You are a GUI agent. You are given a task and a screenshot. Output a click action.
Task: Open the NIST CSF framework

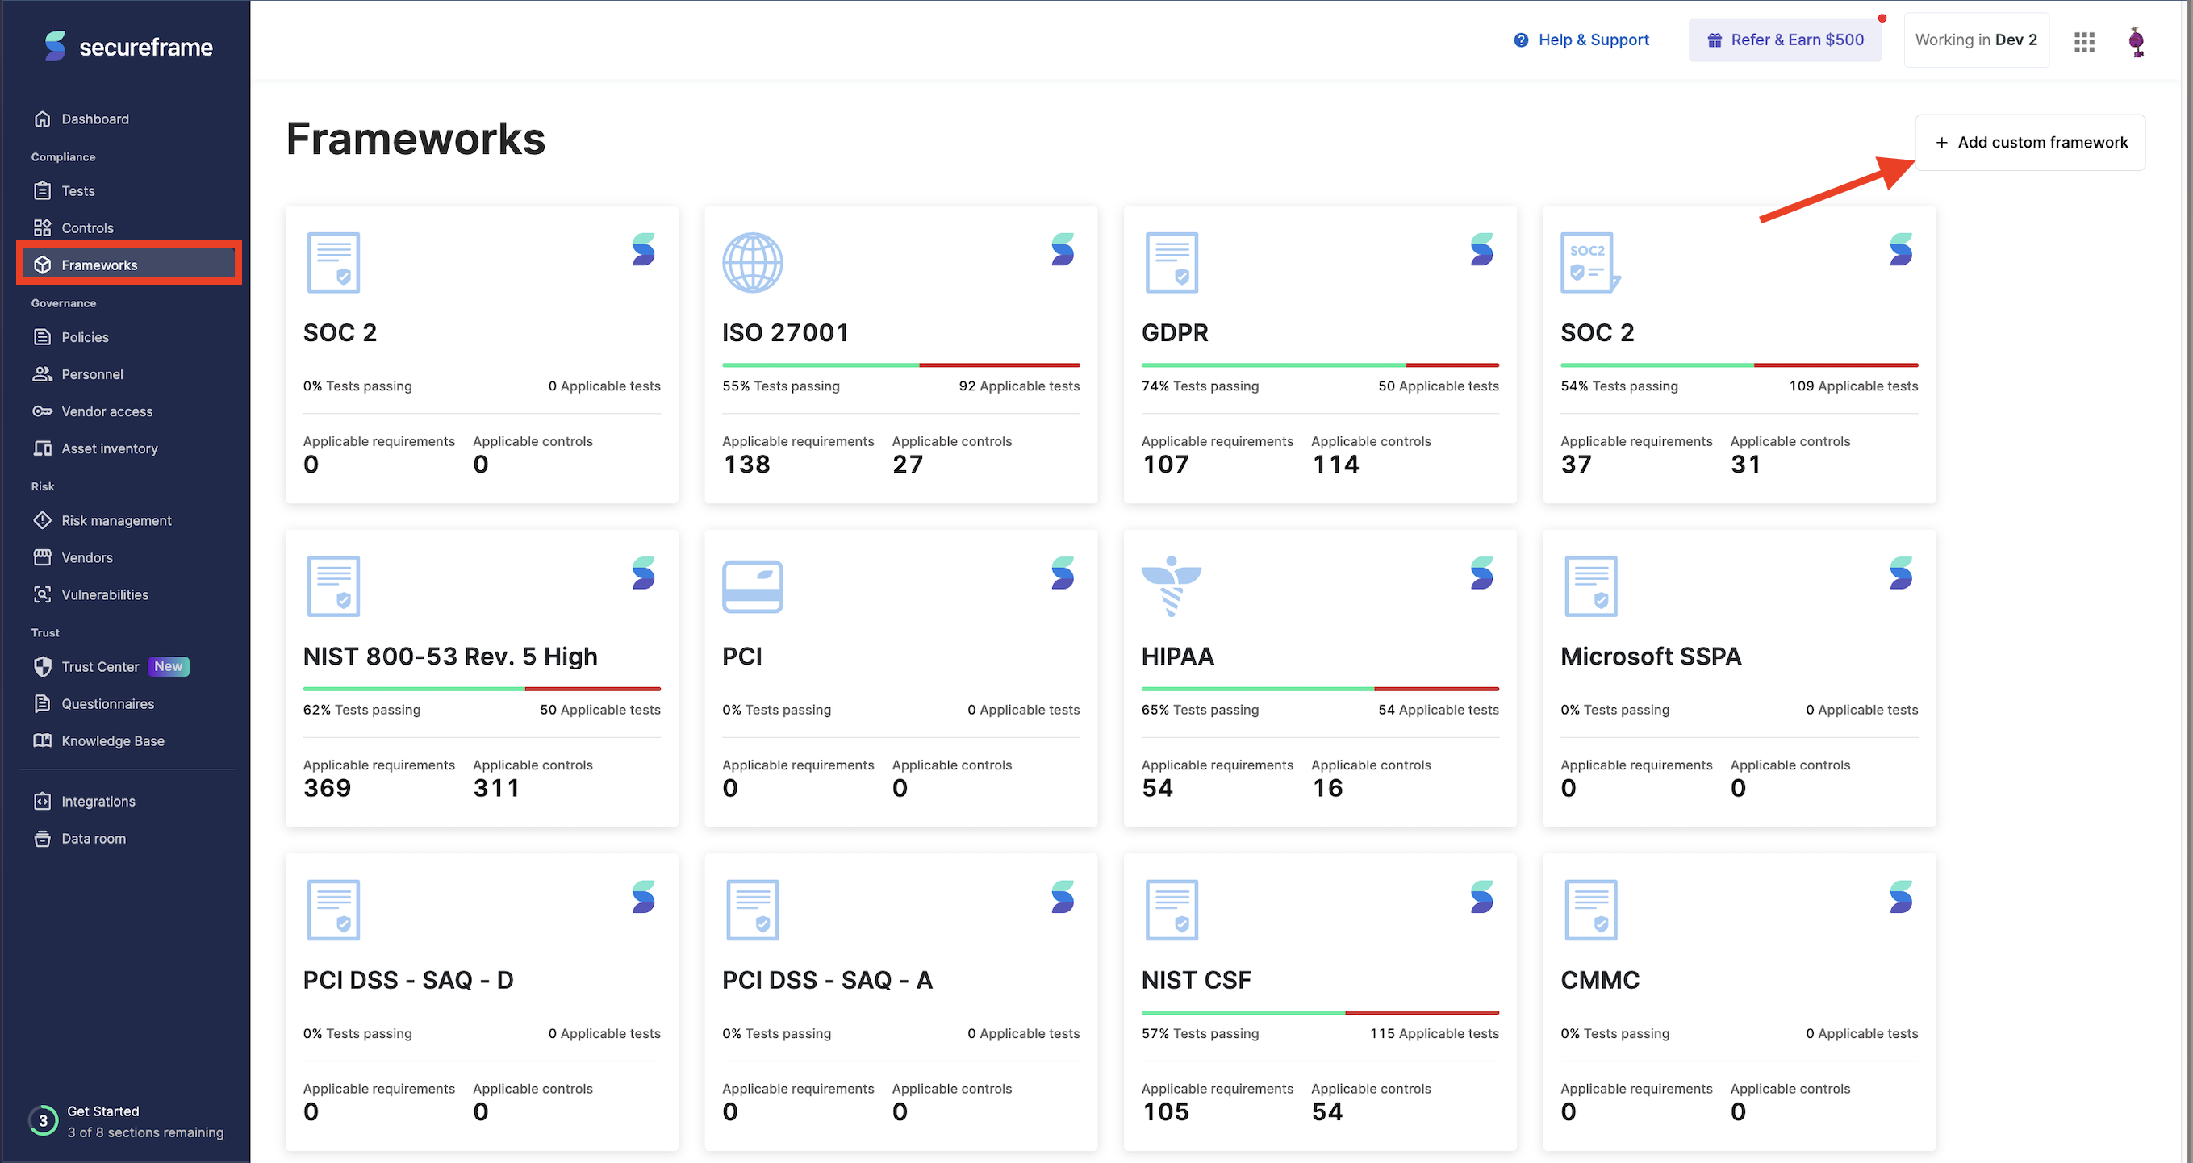(x=1319, y=1003)
